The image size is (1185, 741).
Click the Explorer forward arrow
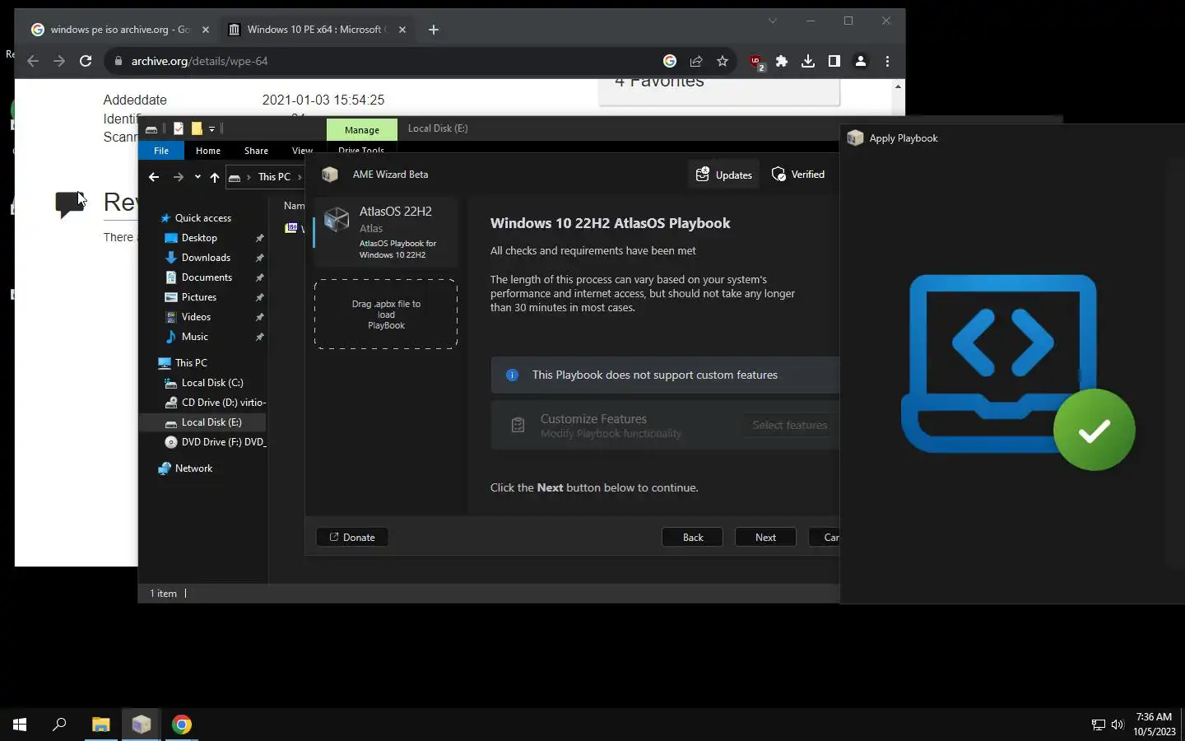point(178,177)
